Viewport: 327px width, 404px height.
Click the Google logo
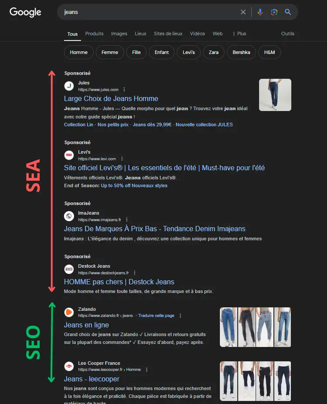[x=25, y=12]
